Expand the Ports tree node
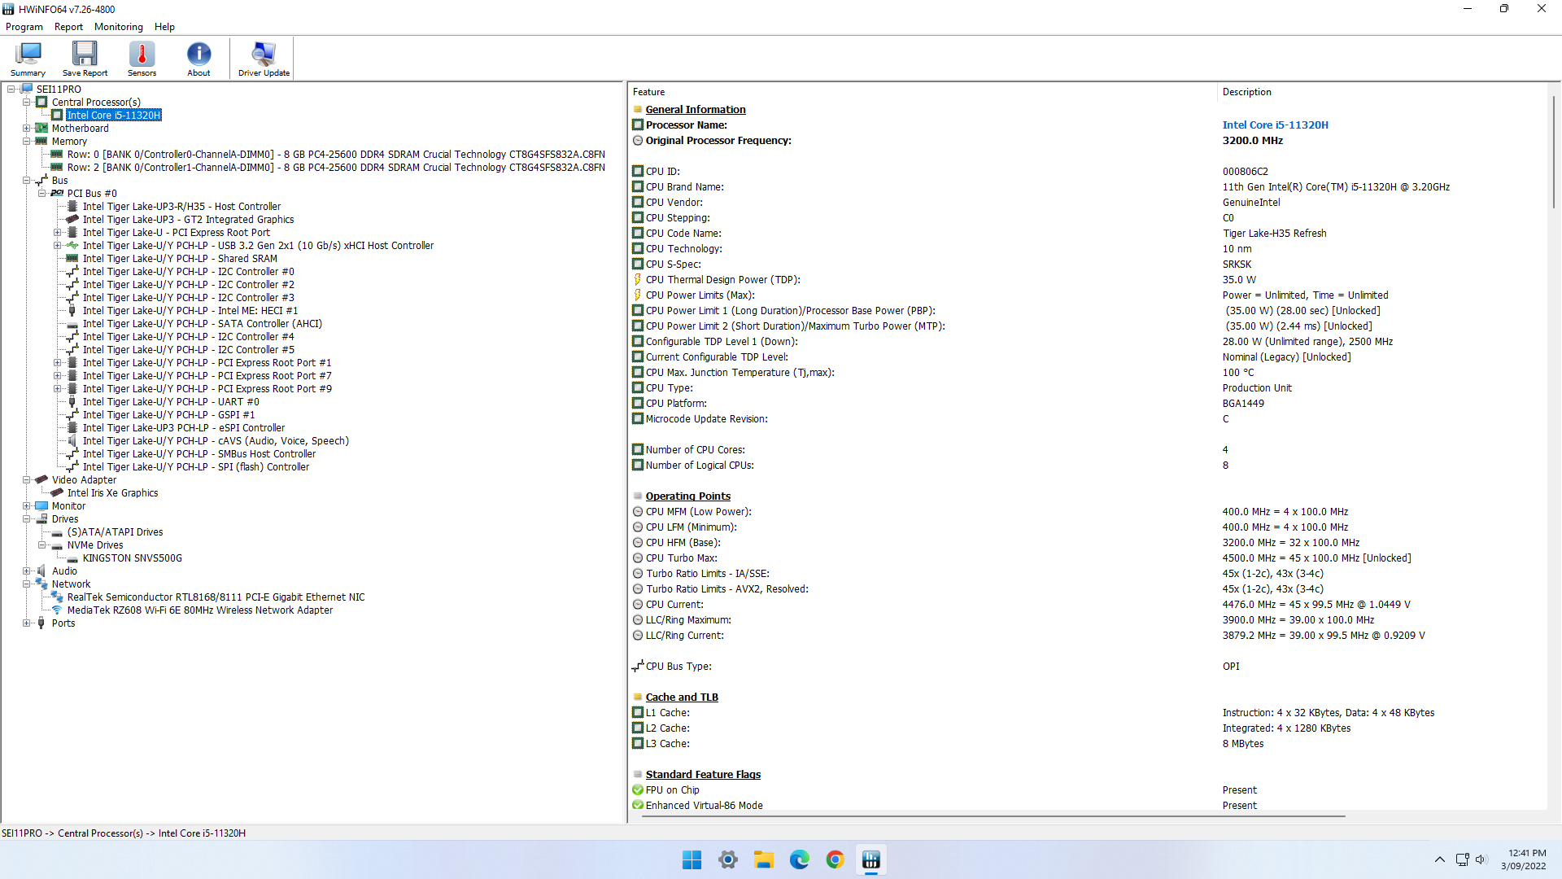Image resolution: width=1562 pixels, height=879 pixels. coord(26,623)
